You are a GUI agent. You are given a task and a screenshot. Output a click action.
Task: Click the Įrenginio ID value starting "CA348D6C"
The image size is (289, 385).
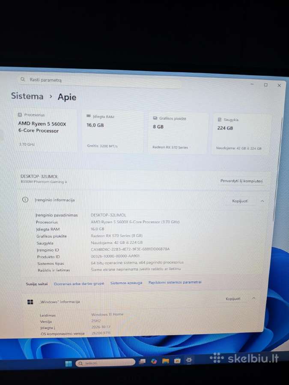point(130,249)
